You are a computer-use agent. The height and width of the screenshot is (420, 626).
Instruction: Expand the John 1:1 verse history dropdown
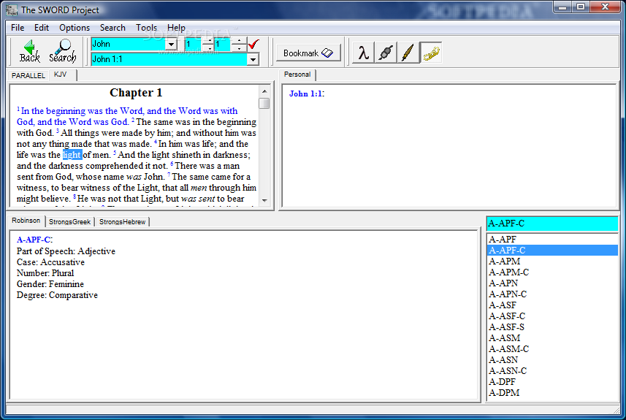pos(253,59)
